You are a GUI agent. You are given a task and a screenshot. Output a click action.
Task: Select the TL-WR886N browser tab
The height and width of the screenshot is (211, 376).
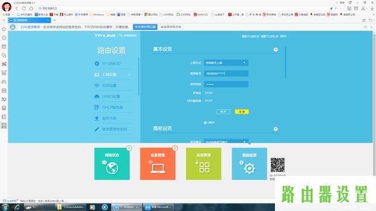click(29, 21)
